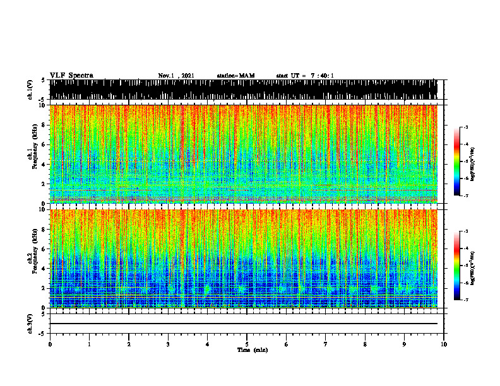
Task: Click the time axis tick label "9"
Action: tap(404, 344)
